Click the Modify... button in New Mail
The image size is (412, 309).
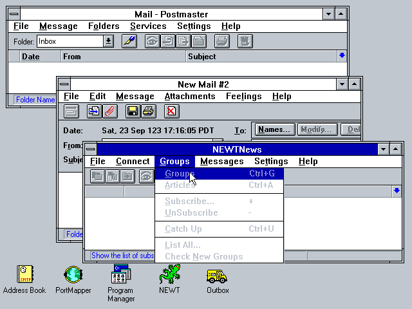click(317, 129)
